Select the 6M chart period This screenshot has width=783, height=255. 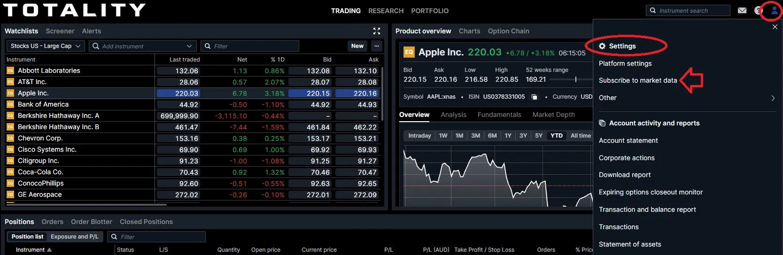[x=492, y=136]
